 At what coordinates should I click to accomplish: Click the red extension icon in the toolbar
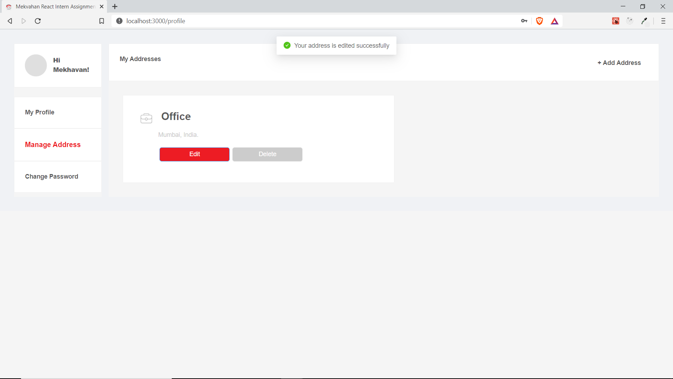point(616,21)
